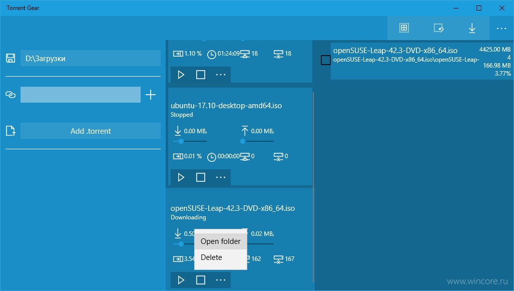Click the file icon beside Add .torrent
This screenshot has height=291, width=514.
click(11, 131)
